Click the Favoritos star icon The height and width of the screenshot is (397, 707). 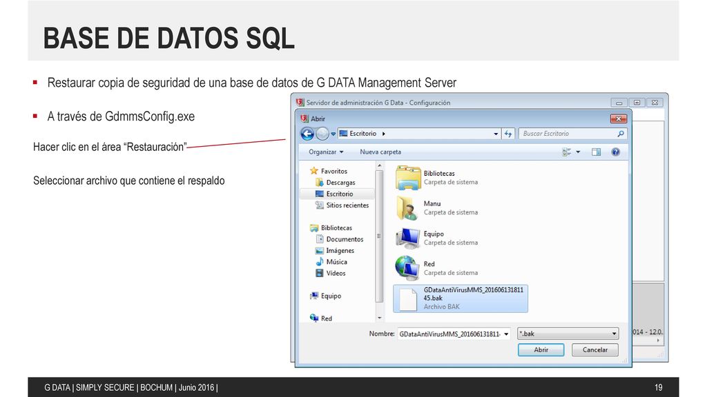tap(314, 171)
